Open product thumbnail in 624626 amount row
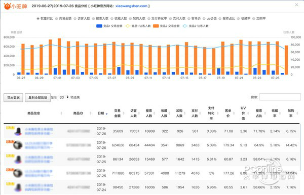Screen dimensions: 304x195 tap(18, 145)
